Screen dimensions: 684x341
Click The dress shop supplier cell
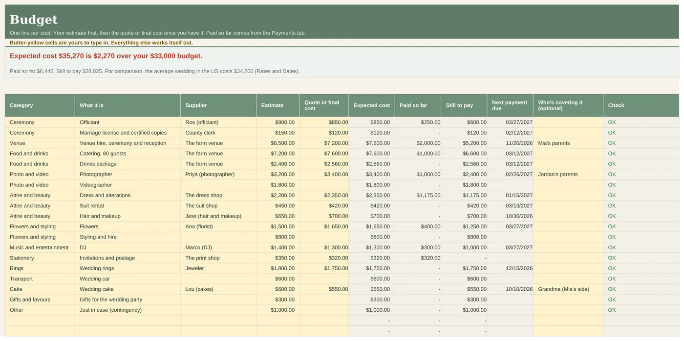218,196
